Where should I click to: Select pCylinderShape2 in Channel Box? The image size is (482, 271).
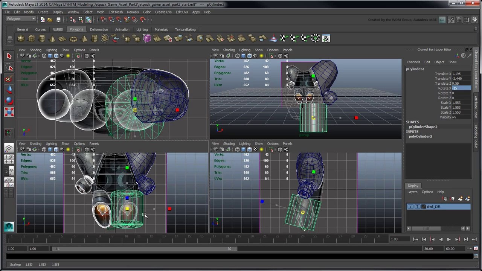[x=423, y=127]
